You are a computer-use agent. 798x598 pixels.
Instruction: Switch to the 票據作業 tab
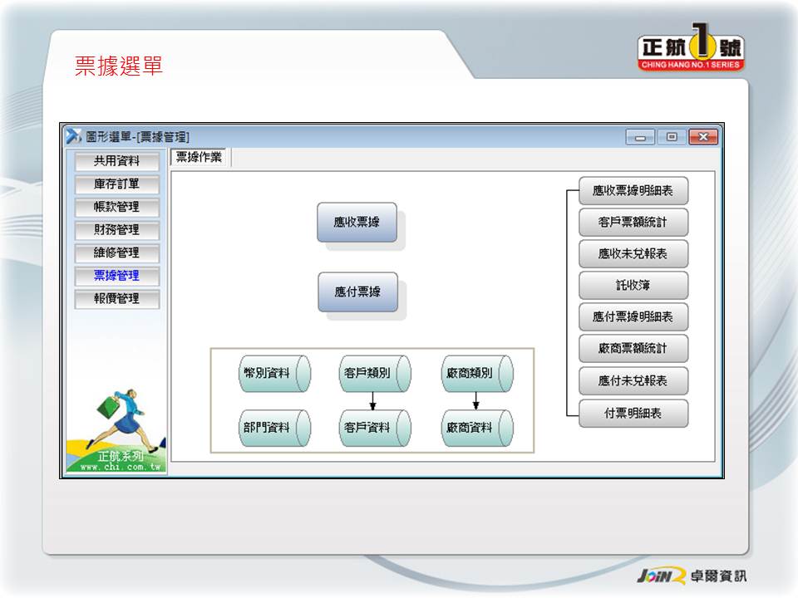[x=199, y=157]
